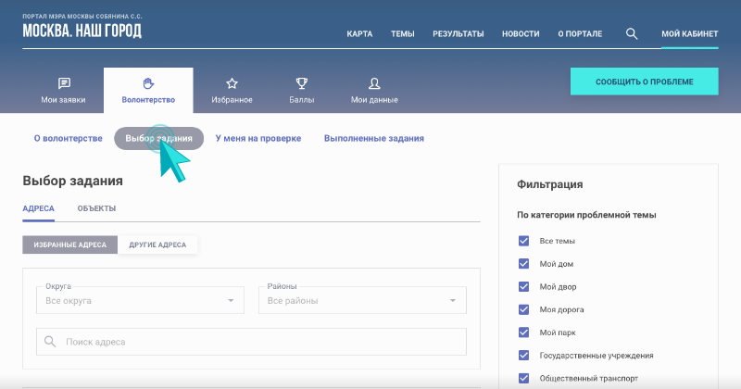Open Баллы trophy icon
Screen dimensions: 741x389
pyautogui.click(x=301, y=83)
